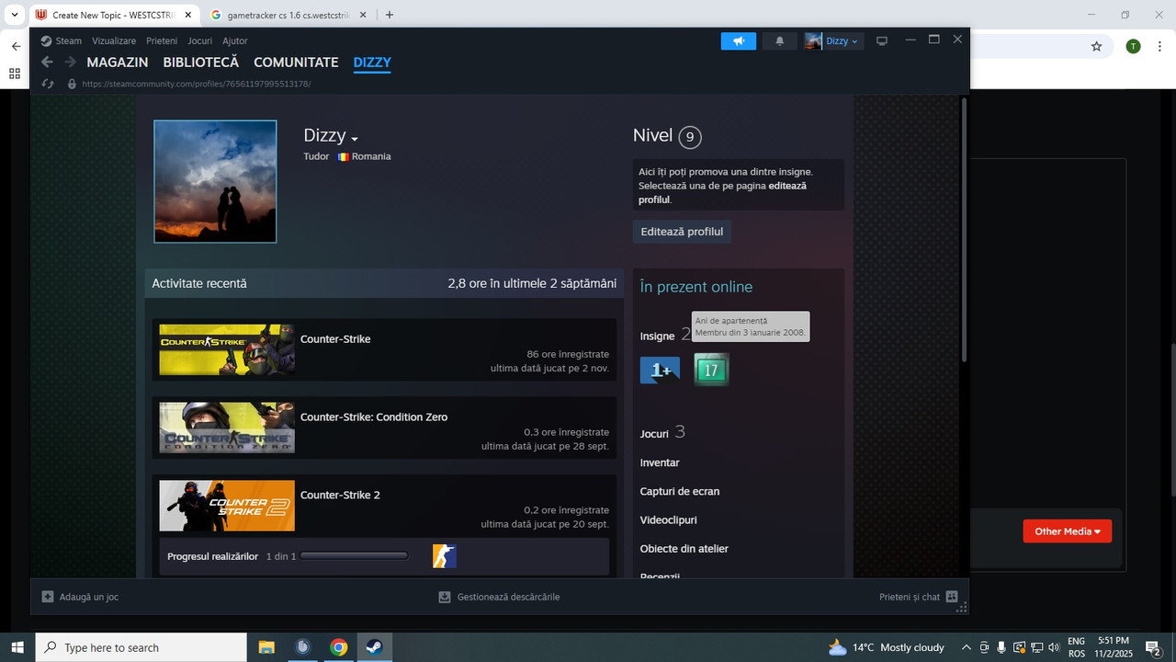The width and height of the screenshot is (1176, 662).
Task: Switch to Big Picture mode monitor icon
Action: coord(882,41)
